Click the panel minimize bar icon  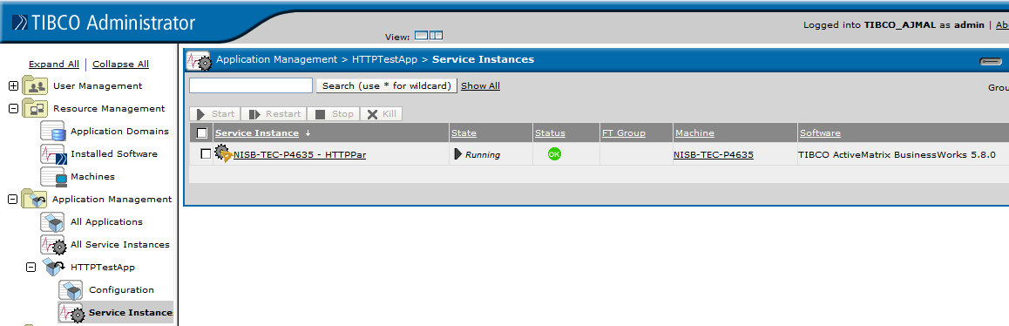point(991,62)
